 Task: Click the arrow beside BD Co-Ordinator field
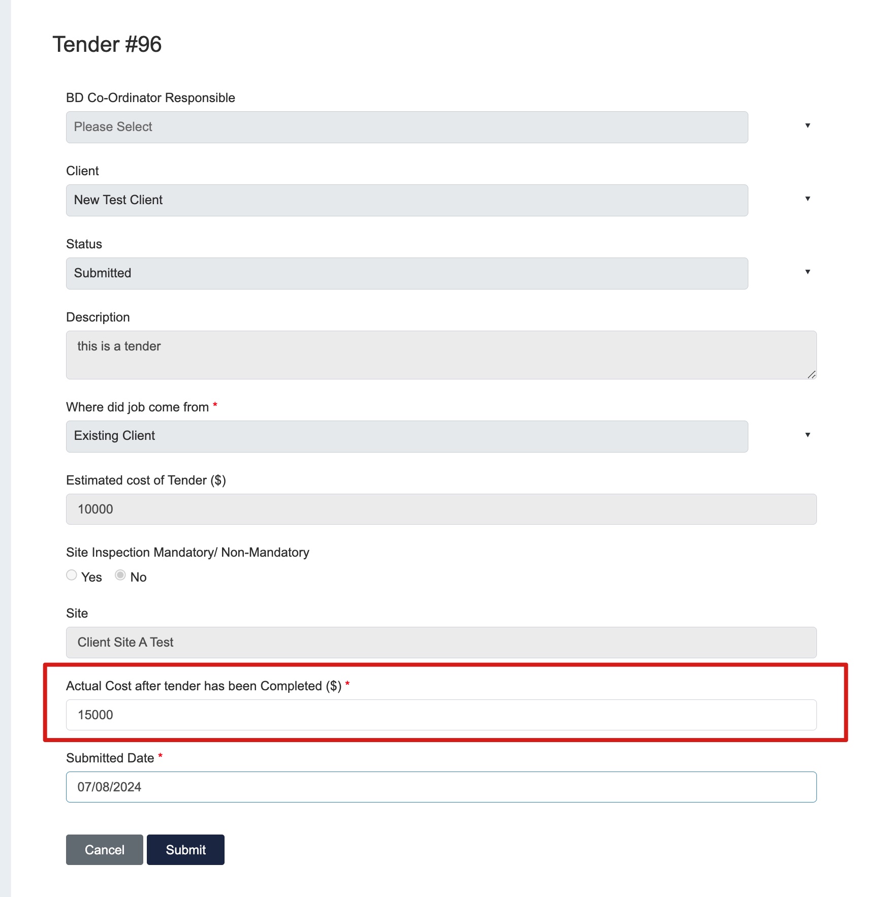(807, 125)
